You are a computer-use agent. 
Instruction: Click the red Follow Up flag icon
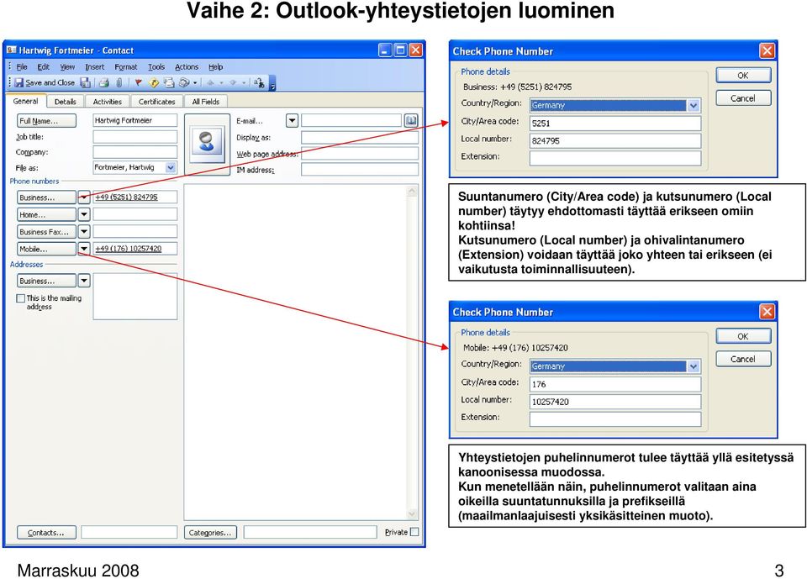tap(138, 82)
